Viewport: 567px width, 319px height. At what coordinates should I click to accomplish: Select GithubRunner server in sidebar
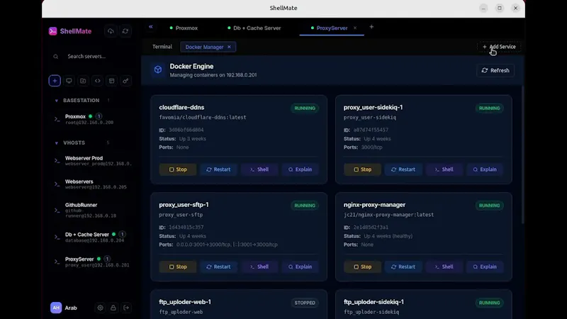91,210
